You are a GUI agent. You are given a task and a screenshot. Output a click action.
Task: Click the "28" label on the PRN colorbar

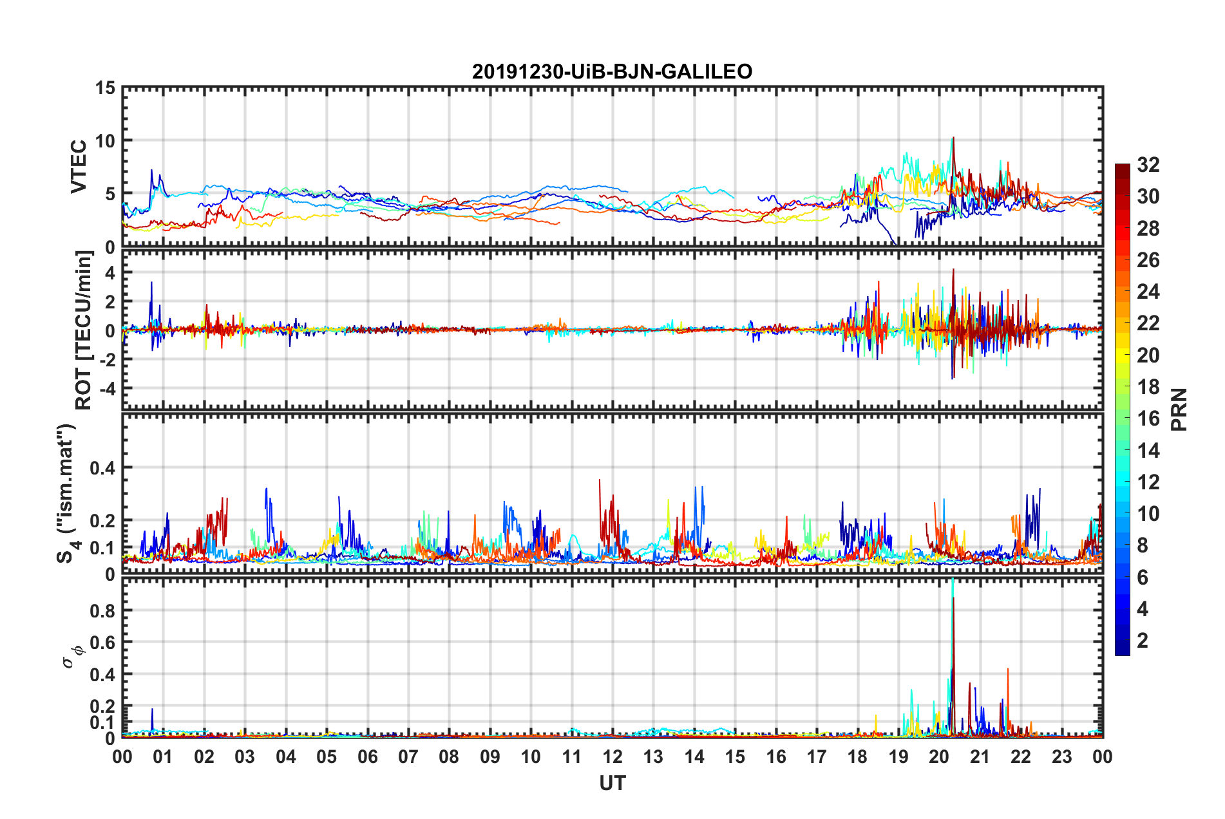click(1148, 229)
